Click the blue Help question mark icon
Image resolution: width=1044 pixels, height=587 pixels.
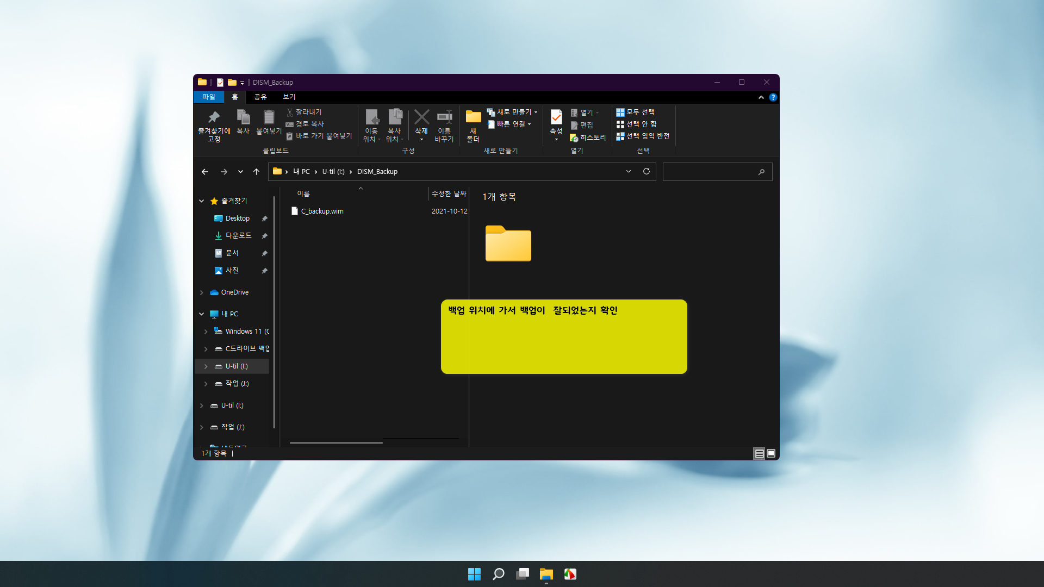click(773, 97)
